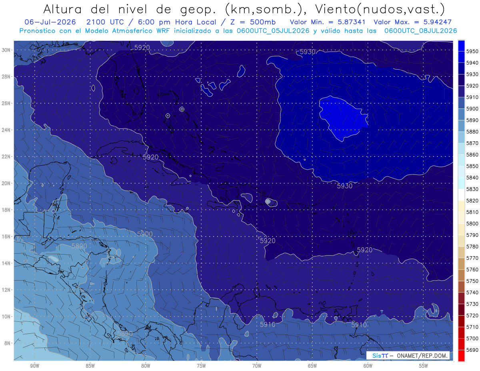The image size is (480, 371).
Task: Click the '20N' latitude axis label
Action: [6, 183]
